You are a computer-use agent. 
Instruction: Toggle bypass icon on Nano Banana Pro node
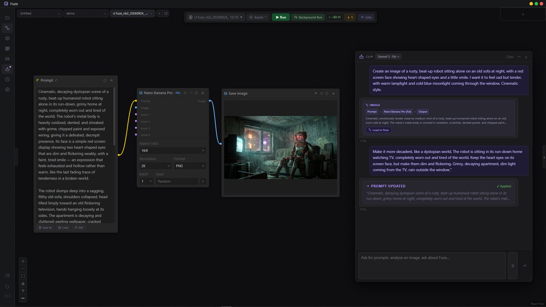click(x=196, y=93)
